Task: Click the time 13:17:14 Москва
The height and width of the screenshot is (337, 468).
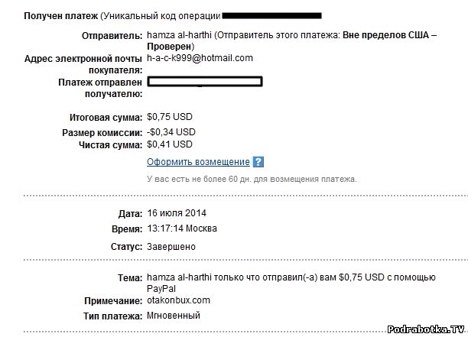Action: point(181,228)
